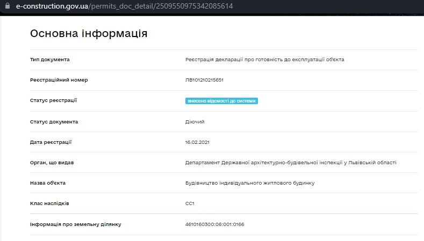Click the e-construction.gov.ua URL in address bar

[124, 6]
